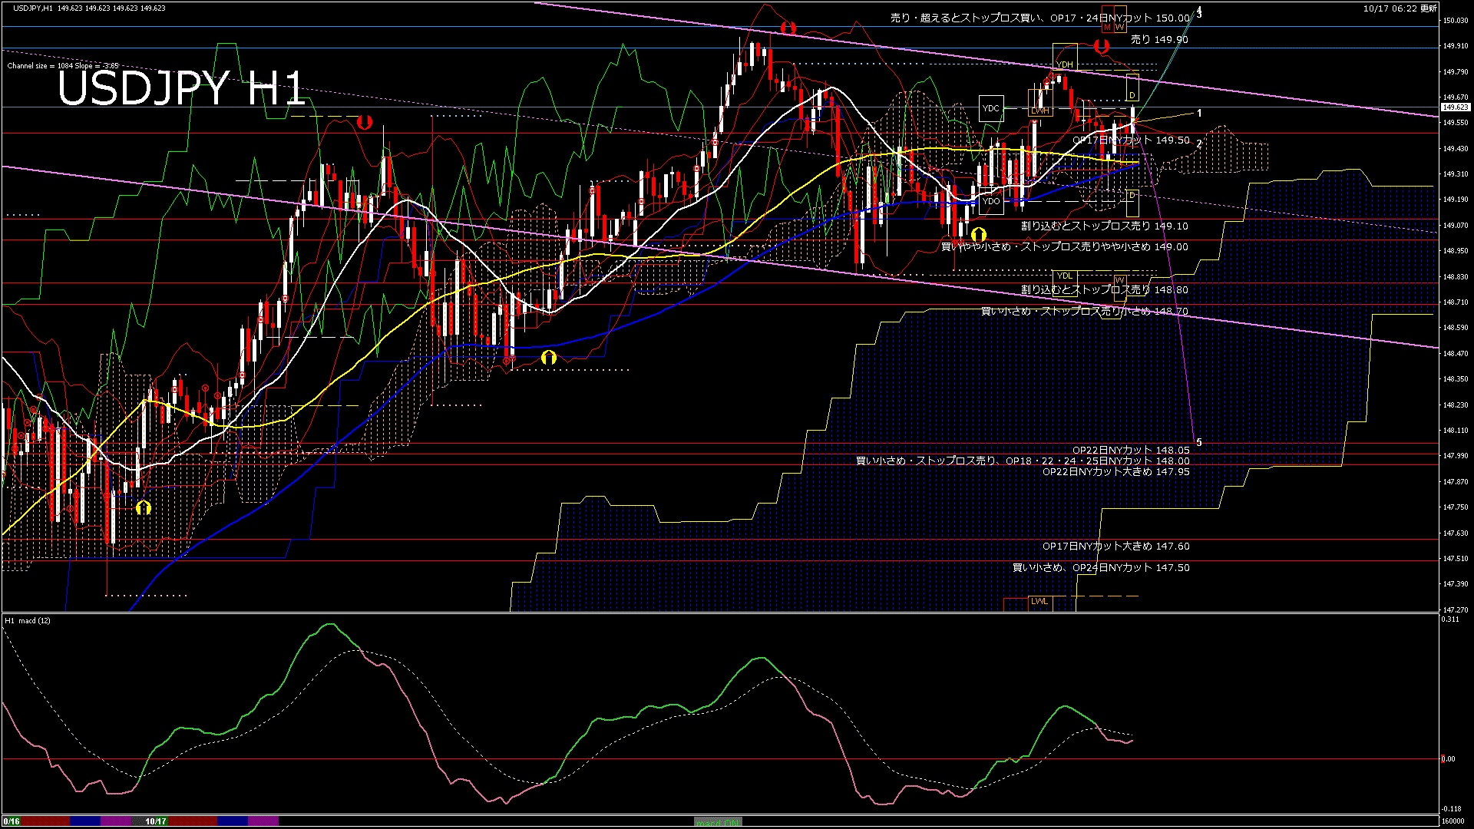Click wave label 5 near 148.05
The image size is (1474, 829).
coord(1199,442)
